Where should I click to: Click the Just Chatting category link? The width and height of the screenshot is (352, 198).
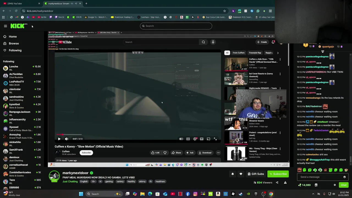pyautogui.click(x=70, y=182)
